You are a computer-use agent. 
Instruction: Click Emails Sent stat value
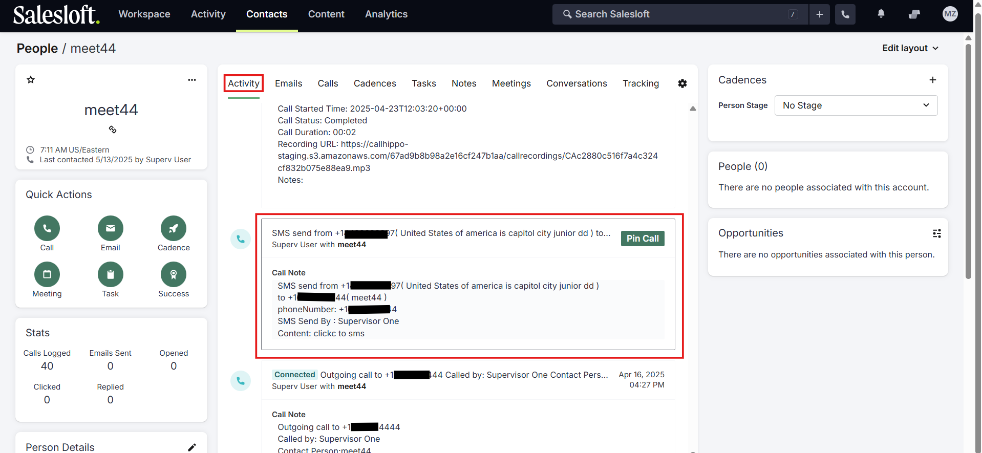coord(111,366)
